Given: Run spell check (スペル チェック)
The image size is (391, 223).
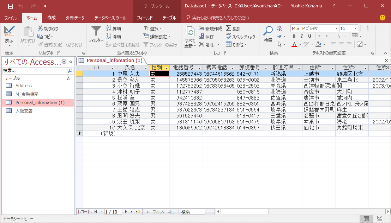Looking at the screenshot, I should [241, 37].
